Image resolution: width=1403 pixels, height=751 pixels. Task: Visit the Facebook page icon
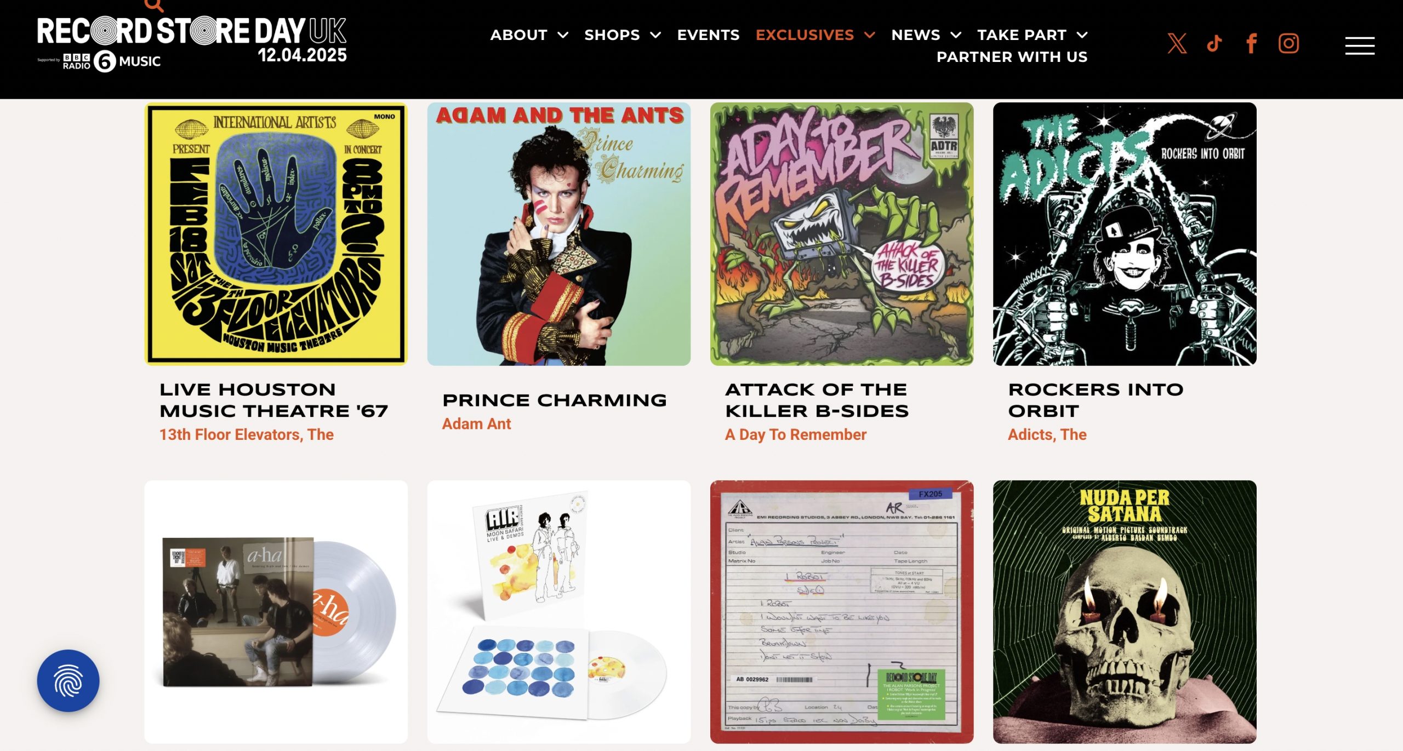tap(1251, 43)
